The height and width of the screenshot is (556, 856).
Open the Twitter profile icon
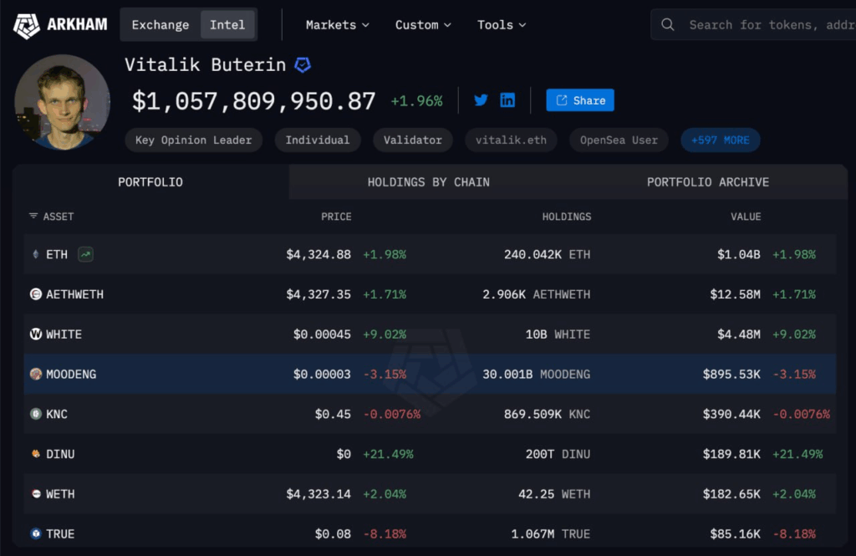point(481,100)
